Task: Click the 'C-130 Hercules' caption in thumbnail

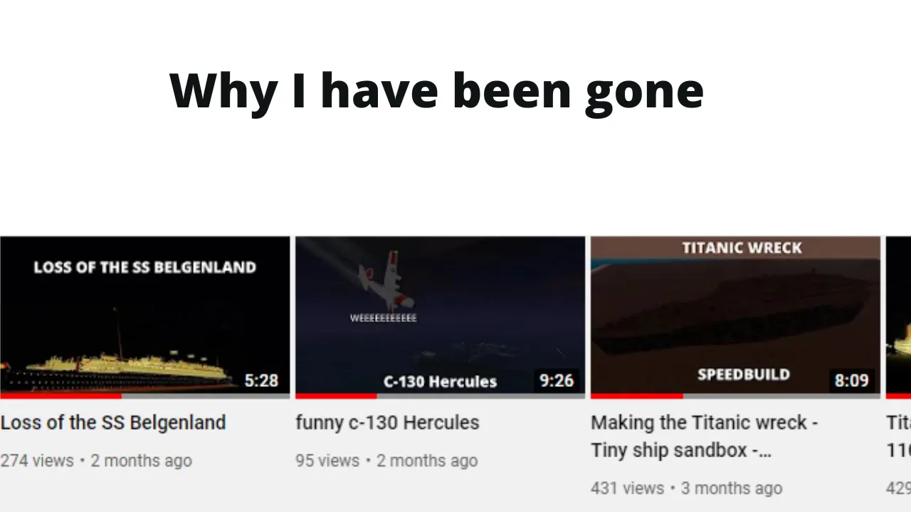Action: (x=440, y=381)
